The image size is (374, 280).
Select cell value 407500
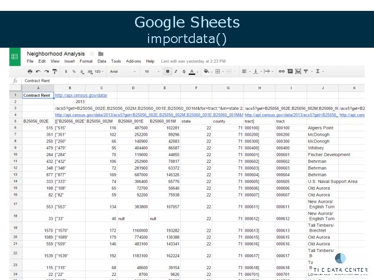click(133, 128)
